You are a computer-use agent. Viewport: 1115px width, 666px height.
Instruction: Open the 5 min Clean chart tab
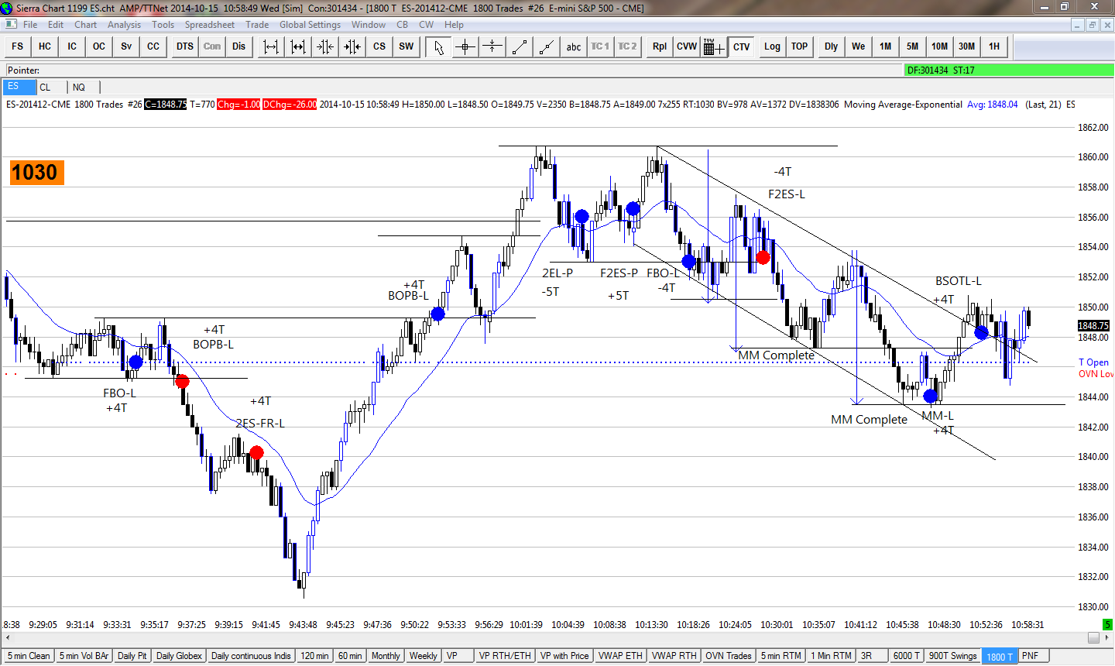coord(29,656)
